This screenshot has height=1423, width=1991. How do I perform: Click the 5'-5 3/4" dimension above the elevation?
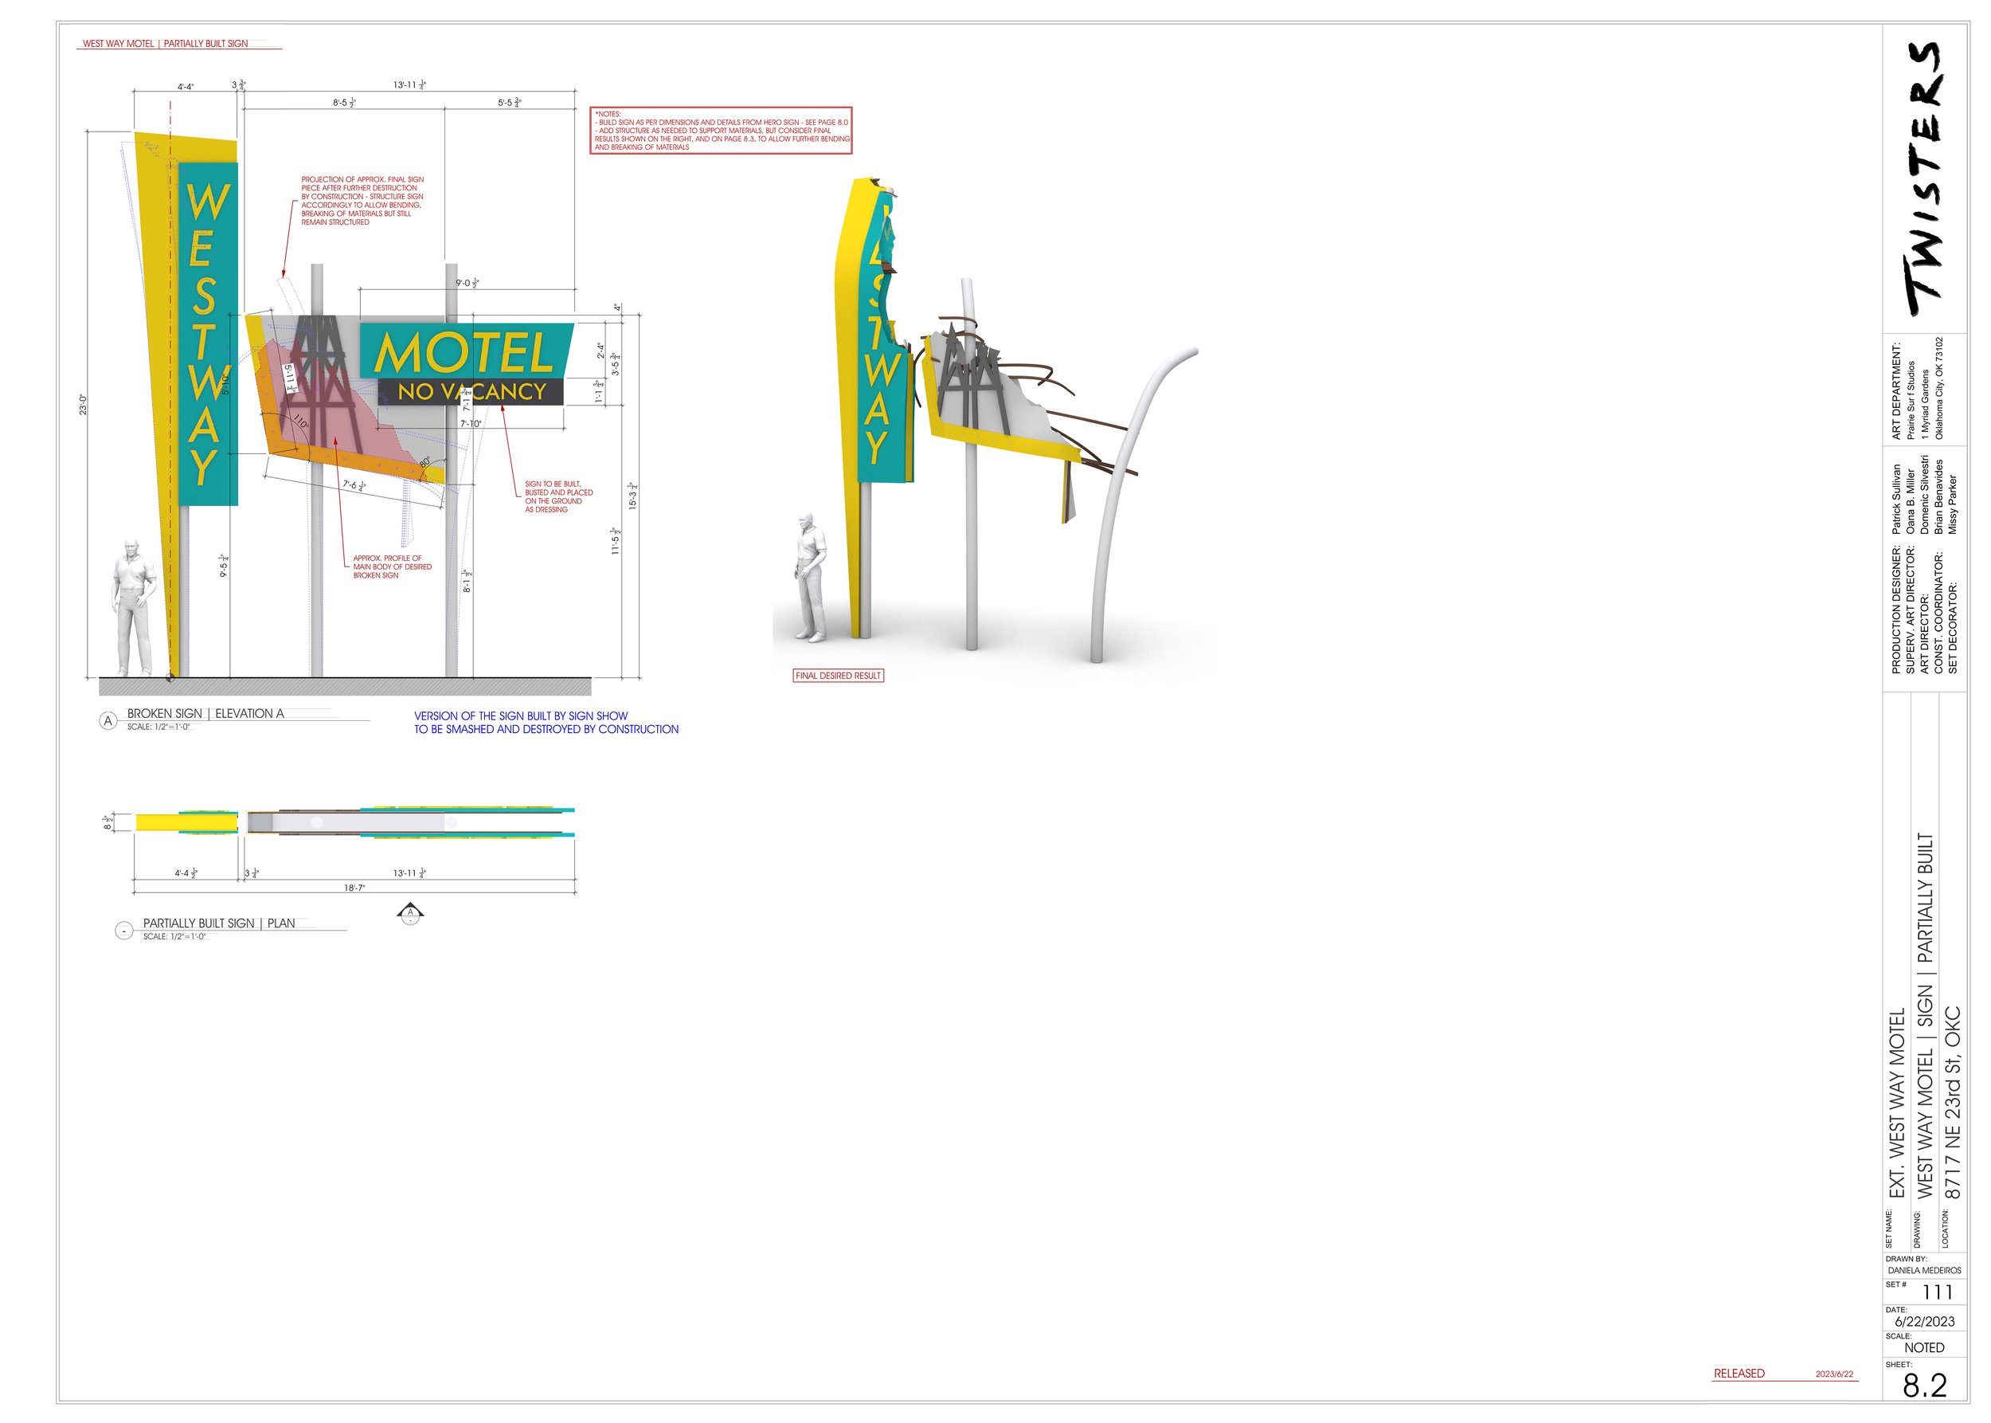click(x=509, y=103)
